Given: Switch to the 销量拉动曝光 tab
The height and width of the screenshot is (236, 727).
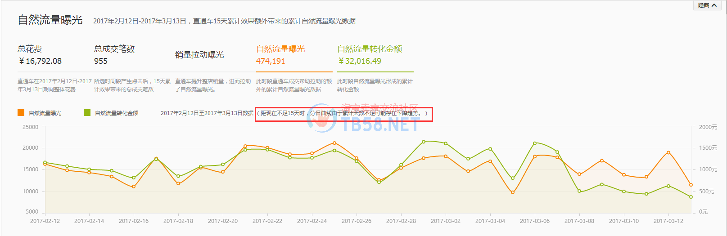Looking at the screenshot, I should pos(199,55).
